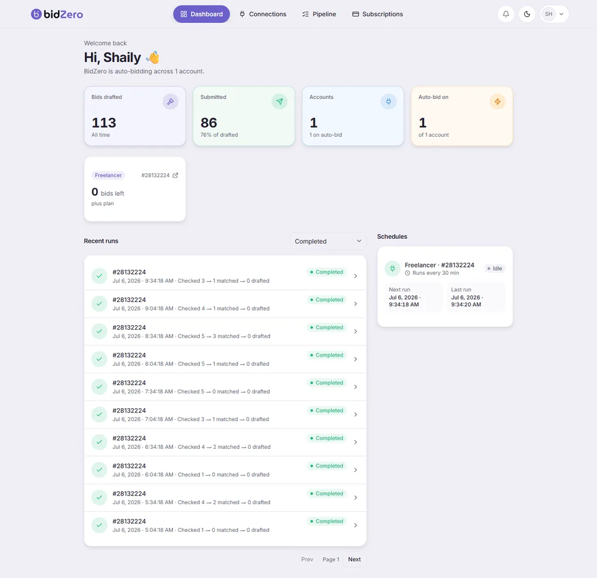Click the check icon of the 6:04:18 AM run
Screen dimensions: 597x578
point(99,470)
